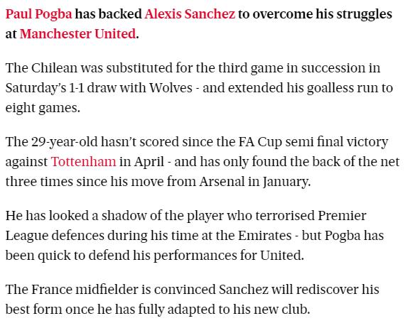Click the 1-1 score text

77,88
